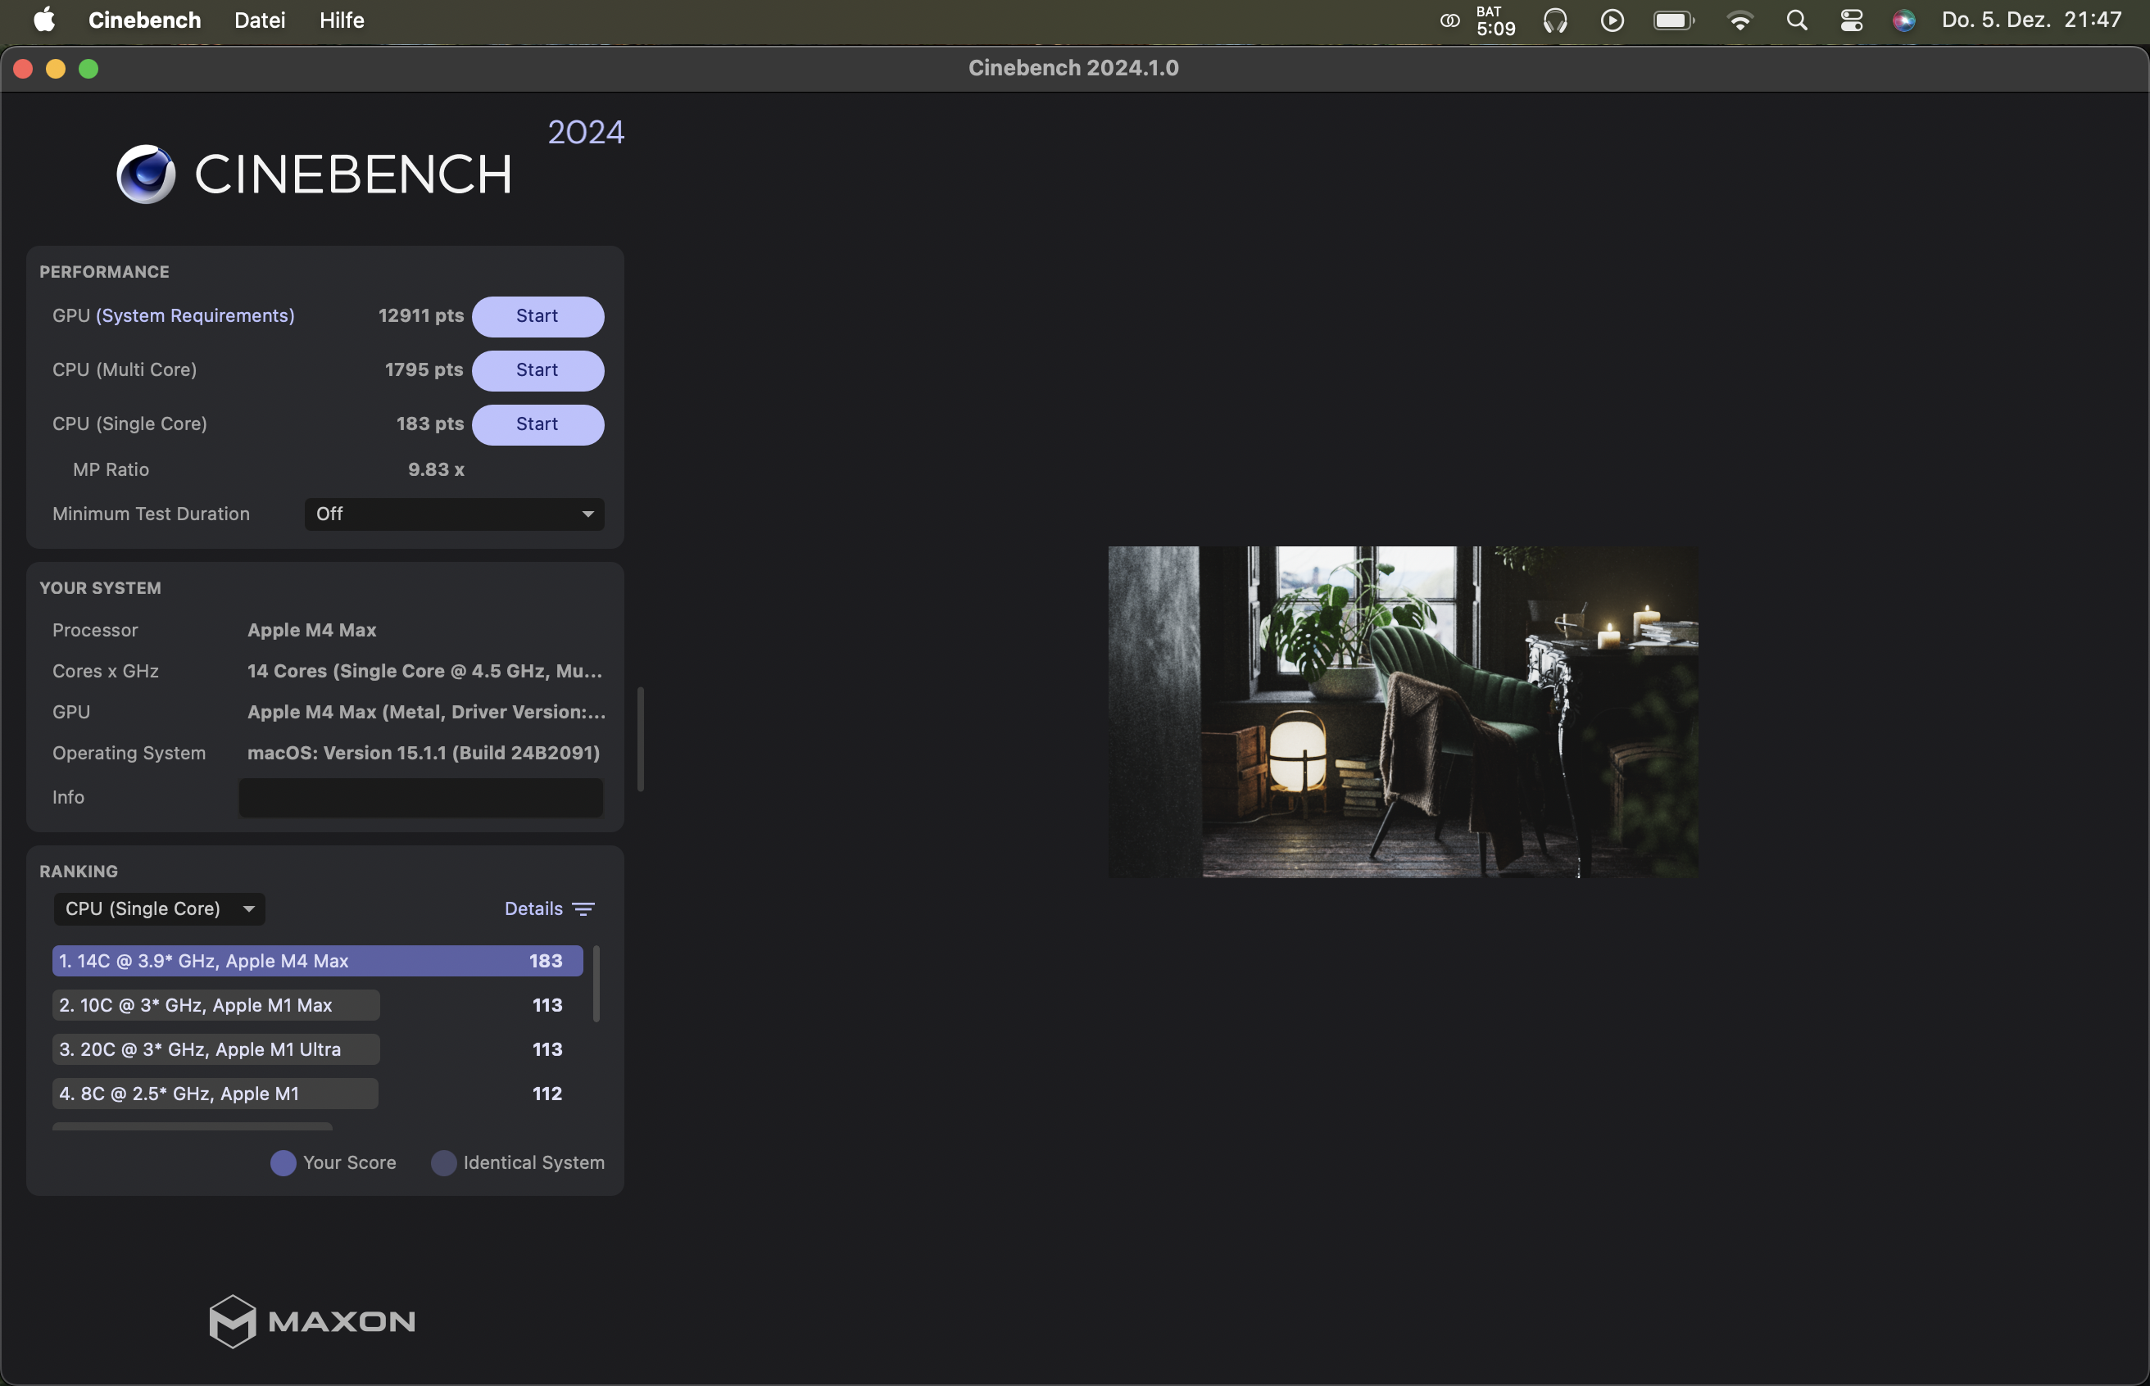This screenshot has height=1386, width=2150.
Task: Open the battery status icon
Action: (1674, 20)
